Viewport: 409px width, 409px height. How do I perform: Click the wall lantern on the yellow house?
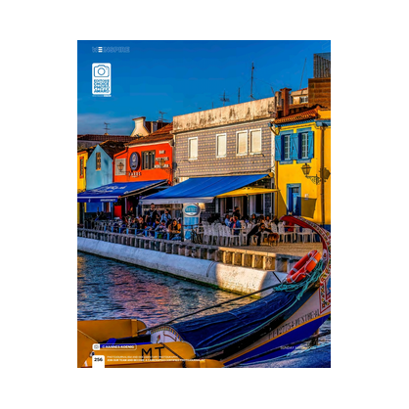pyautogui.click(x=306, y=169)
